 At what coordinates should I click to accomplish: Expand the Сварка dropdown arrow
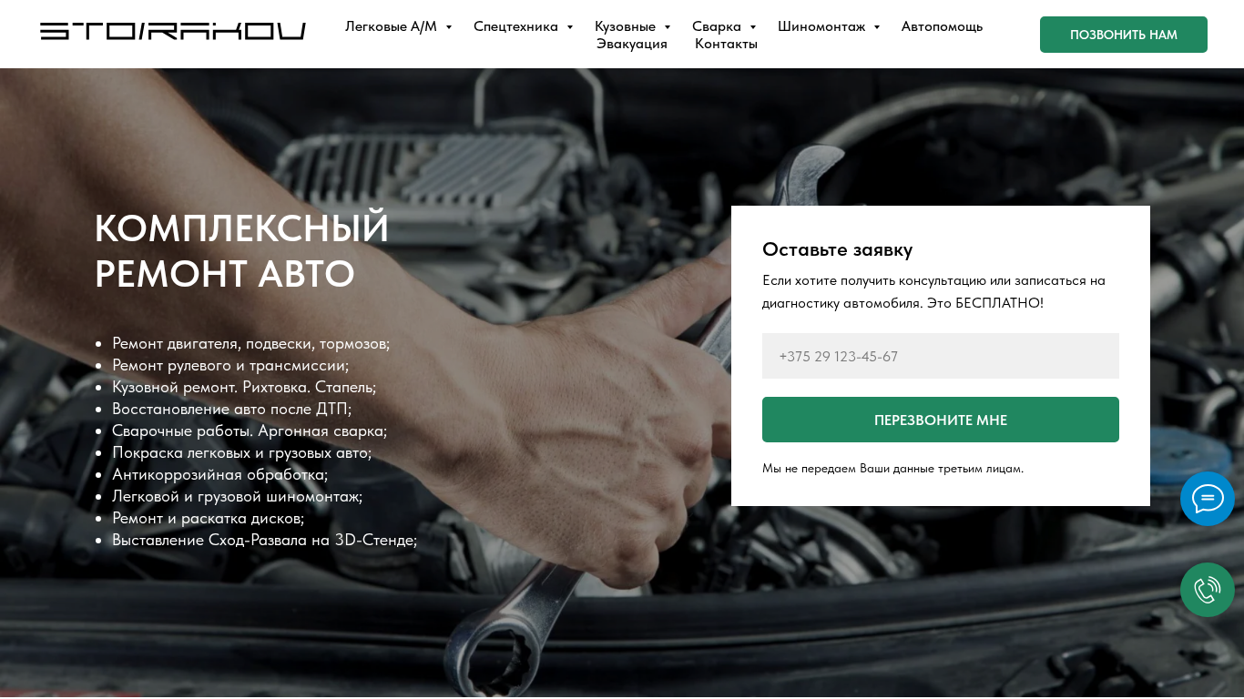pos(753,27)
